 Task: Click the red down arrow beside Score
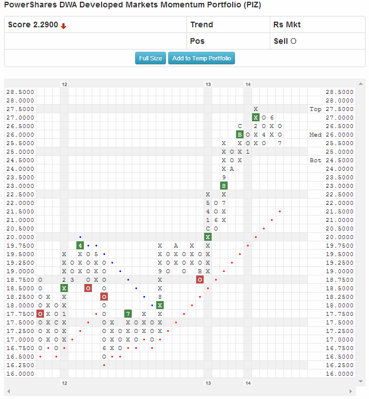pyautogui.click(x=63, y=25)
